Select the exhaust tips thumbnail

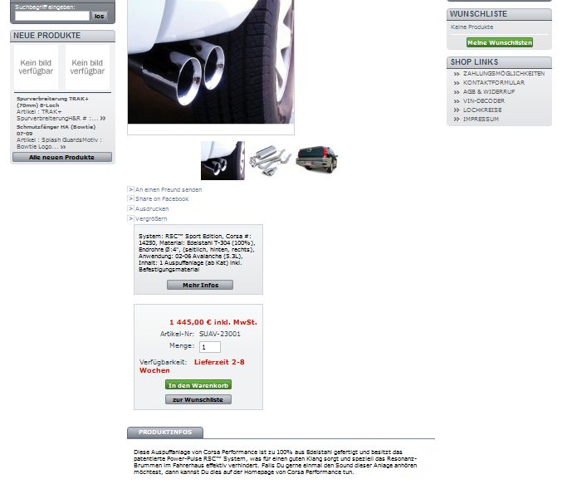point(222,160)
